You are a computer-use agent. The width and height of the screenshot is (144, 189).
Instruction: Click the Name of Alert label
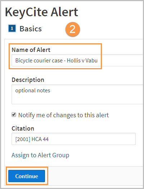click(31, 50)
